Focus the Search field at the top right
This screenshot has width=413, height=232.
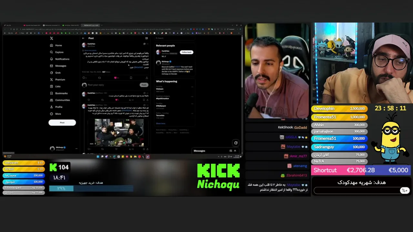click(174, 38)
